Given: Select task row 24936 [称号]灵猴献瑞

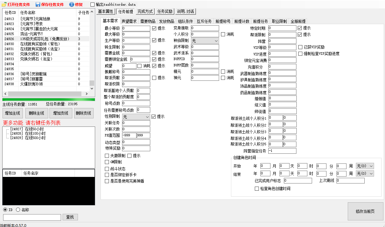Looking at the screenshot, I should click(x=46, y=74).
